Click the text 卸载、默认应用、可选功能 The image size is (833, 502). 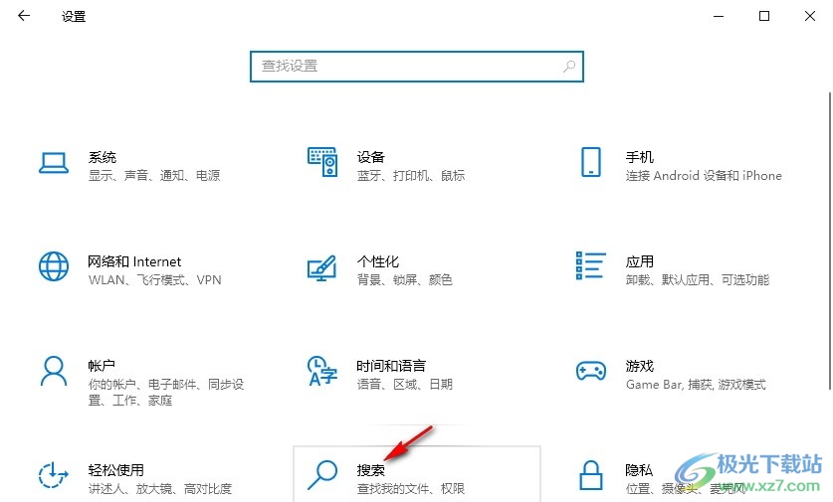(x=697, y=279)
